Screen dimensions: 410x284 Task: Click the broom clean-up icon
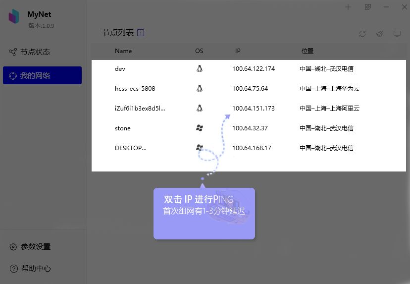click(x=379, y=34)
